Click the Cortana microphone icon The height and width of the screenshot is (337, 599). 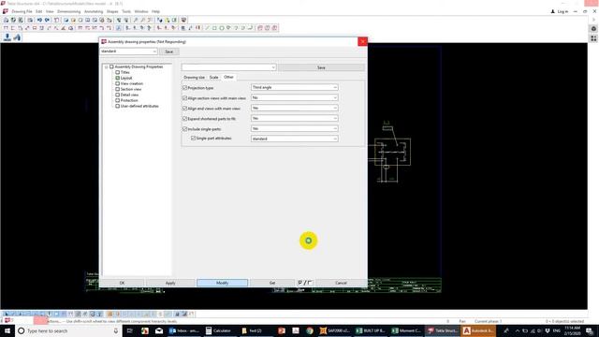[x=116, y=330]
